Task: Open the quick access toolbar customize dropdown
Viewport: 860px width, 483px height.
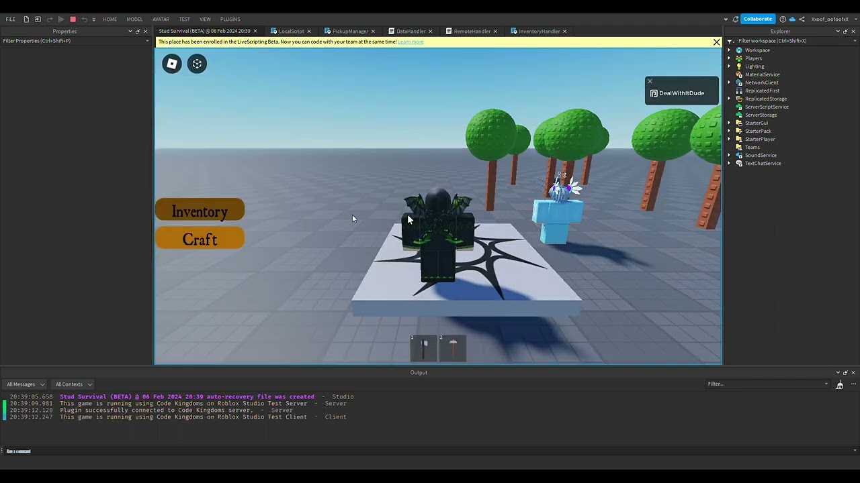Action: [x=93, y=19]
